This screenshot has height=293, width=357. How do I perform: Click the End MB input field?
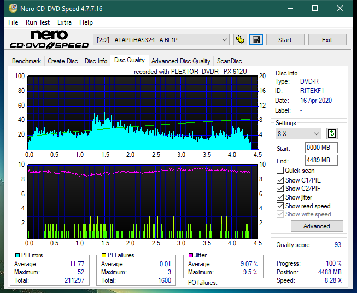[321, 160]
